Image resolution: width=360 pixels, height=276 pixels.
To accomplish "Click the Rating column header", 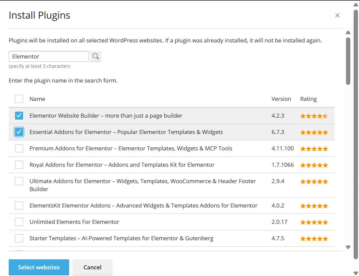I will [308, 99].
